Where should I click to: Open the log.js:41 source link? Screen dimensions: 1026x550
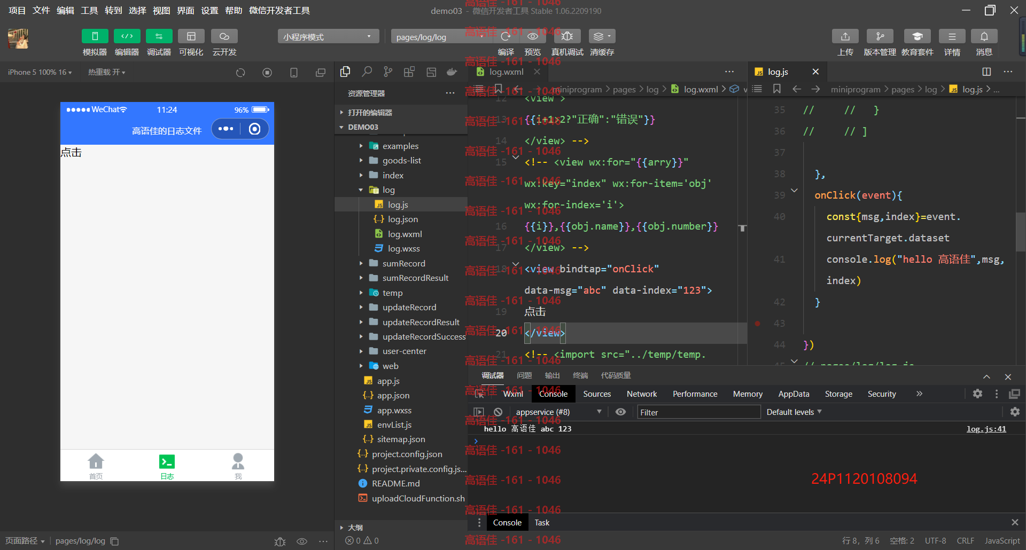pos(986,429)
